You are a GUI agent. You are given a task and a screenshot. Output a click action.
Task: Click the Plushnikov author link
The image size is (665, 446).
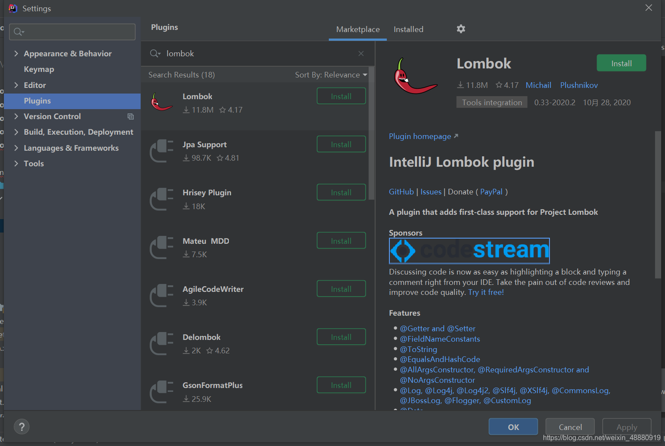579,85
